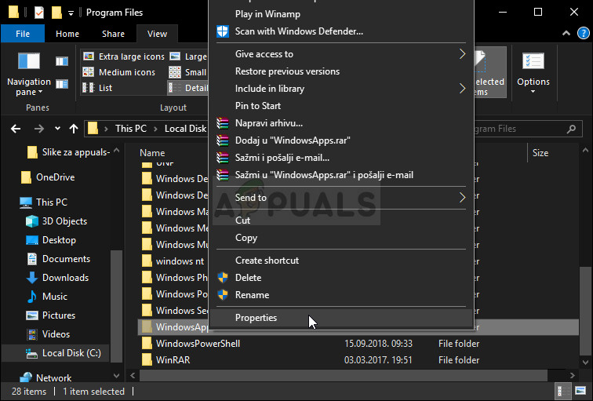Expand Include in library submenu
The width and height of the screenshot is (593, 401).
tap(340, 89)
